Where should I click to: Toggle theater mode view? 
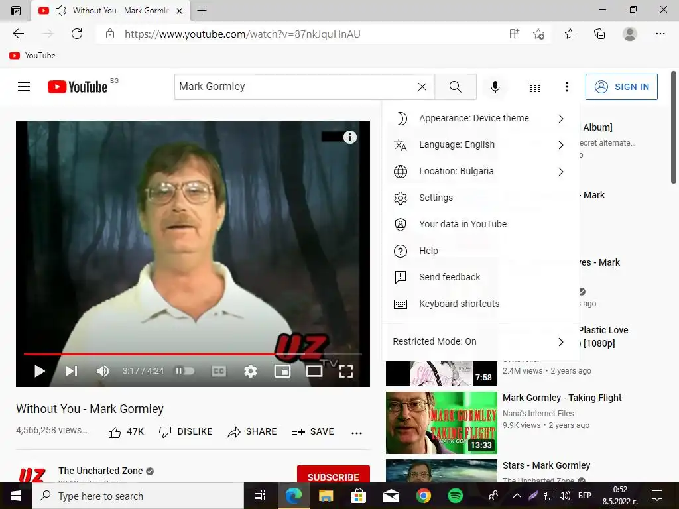coord(314,371)
